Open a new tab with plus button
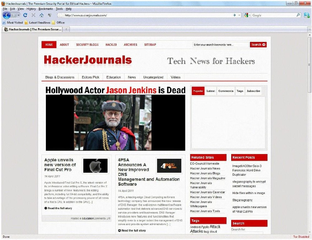The width and height of the screenshot is (312, 240). pos(66,29)
